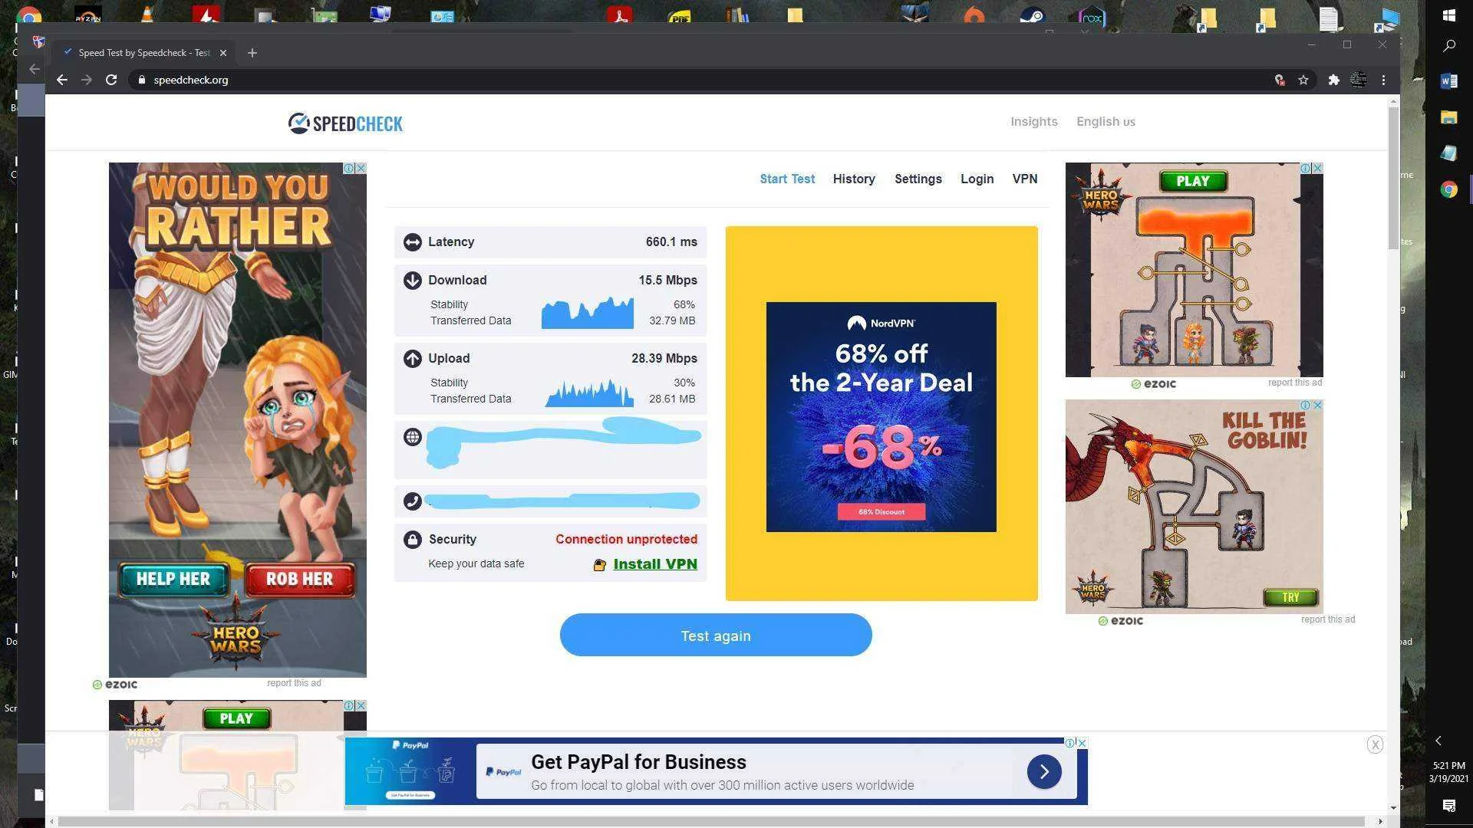Open Word from the taskbar

(1449, 81)
